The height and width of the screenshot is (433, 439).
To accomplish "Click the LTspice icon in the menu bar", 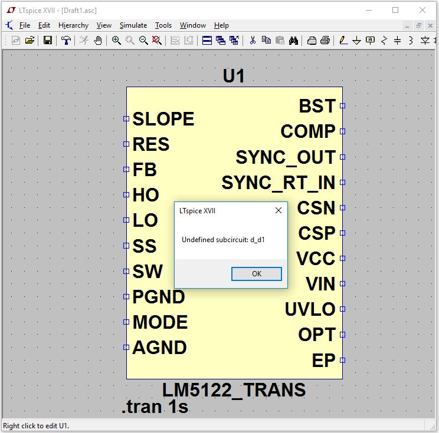I will (9, 25).
